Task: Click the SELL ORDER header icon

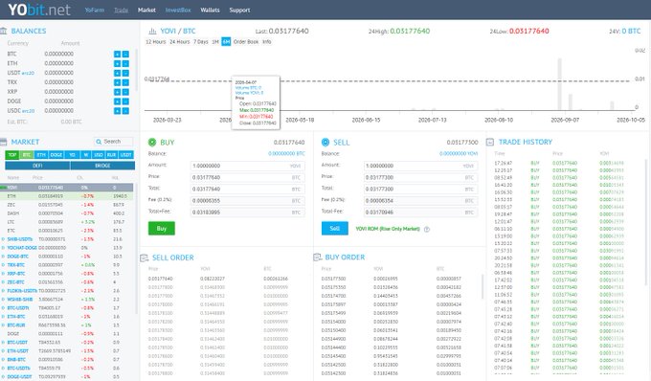Action: point(144,258)
